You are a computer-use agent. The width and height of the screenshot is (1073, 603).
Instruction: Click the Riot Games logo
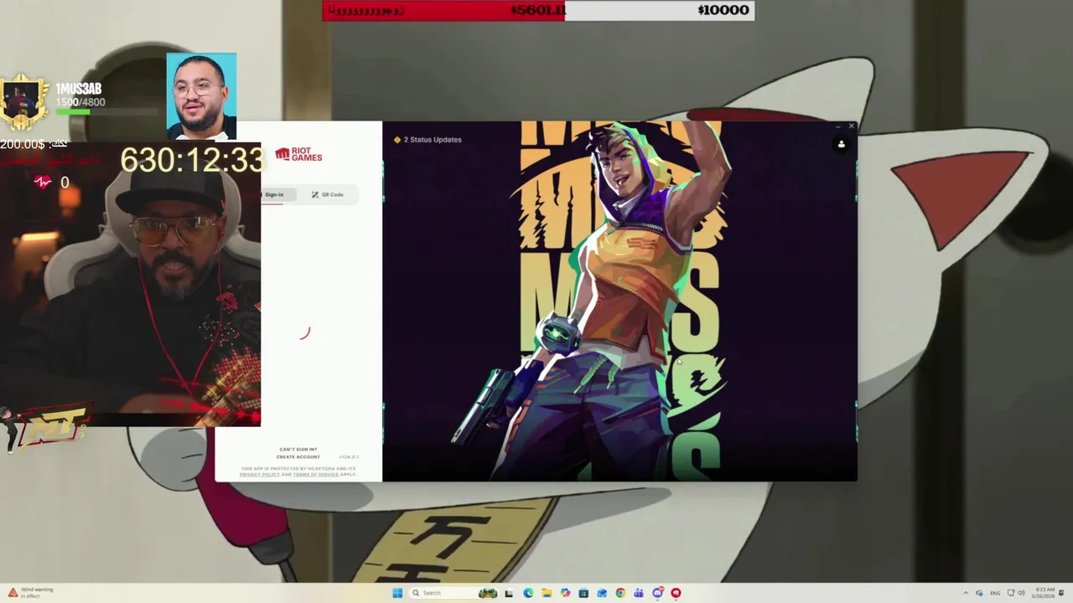298,155
